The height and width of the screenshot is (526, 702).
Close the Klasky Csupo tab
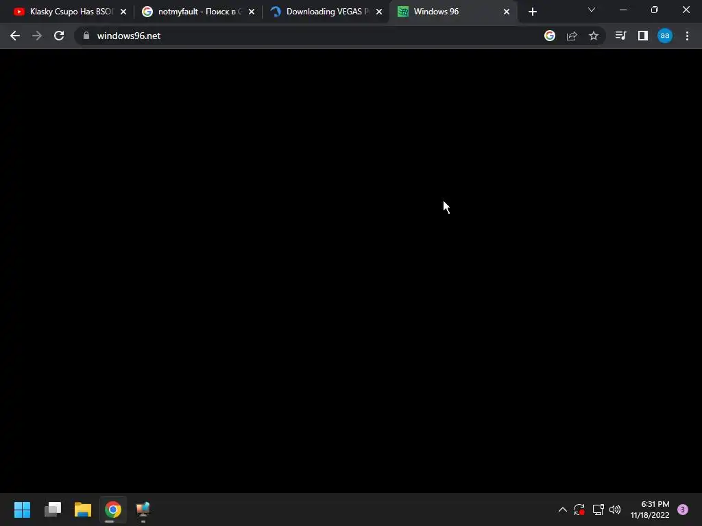coord(123,12)
